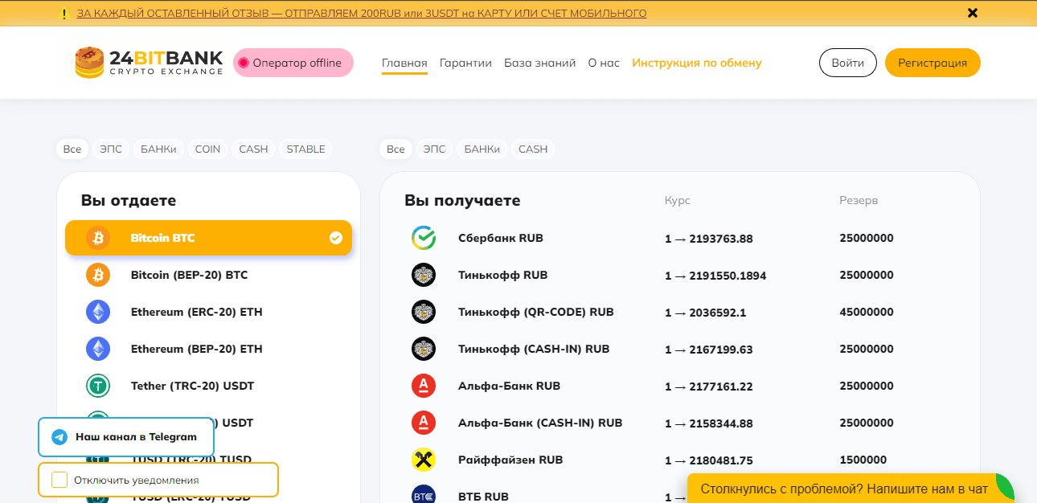Open the chat widget Напишите нам в чат
Screen dimensions: 1037x503
point(843,489)
